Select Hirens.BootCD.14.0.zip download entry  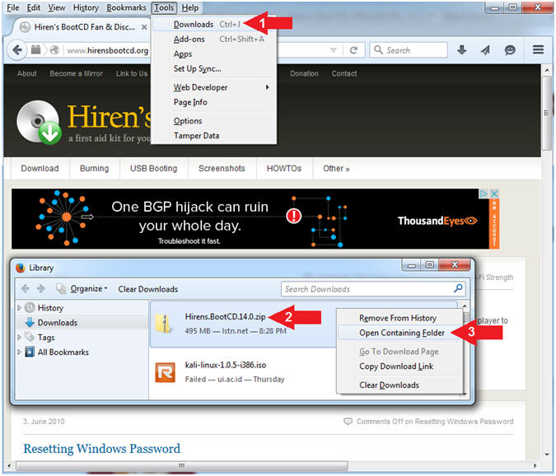(x=241, y=324)
